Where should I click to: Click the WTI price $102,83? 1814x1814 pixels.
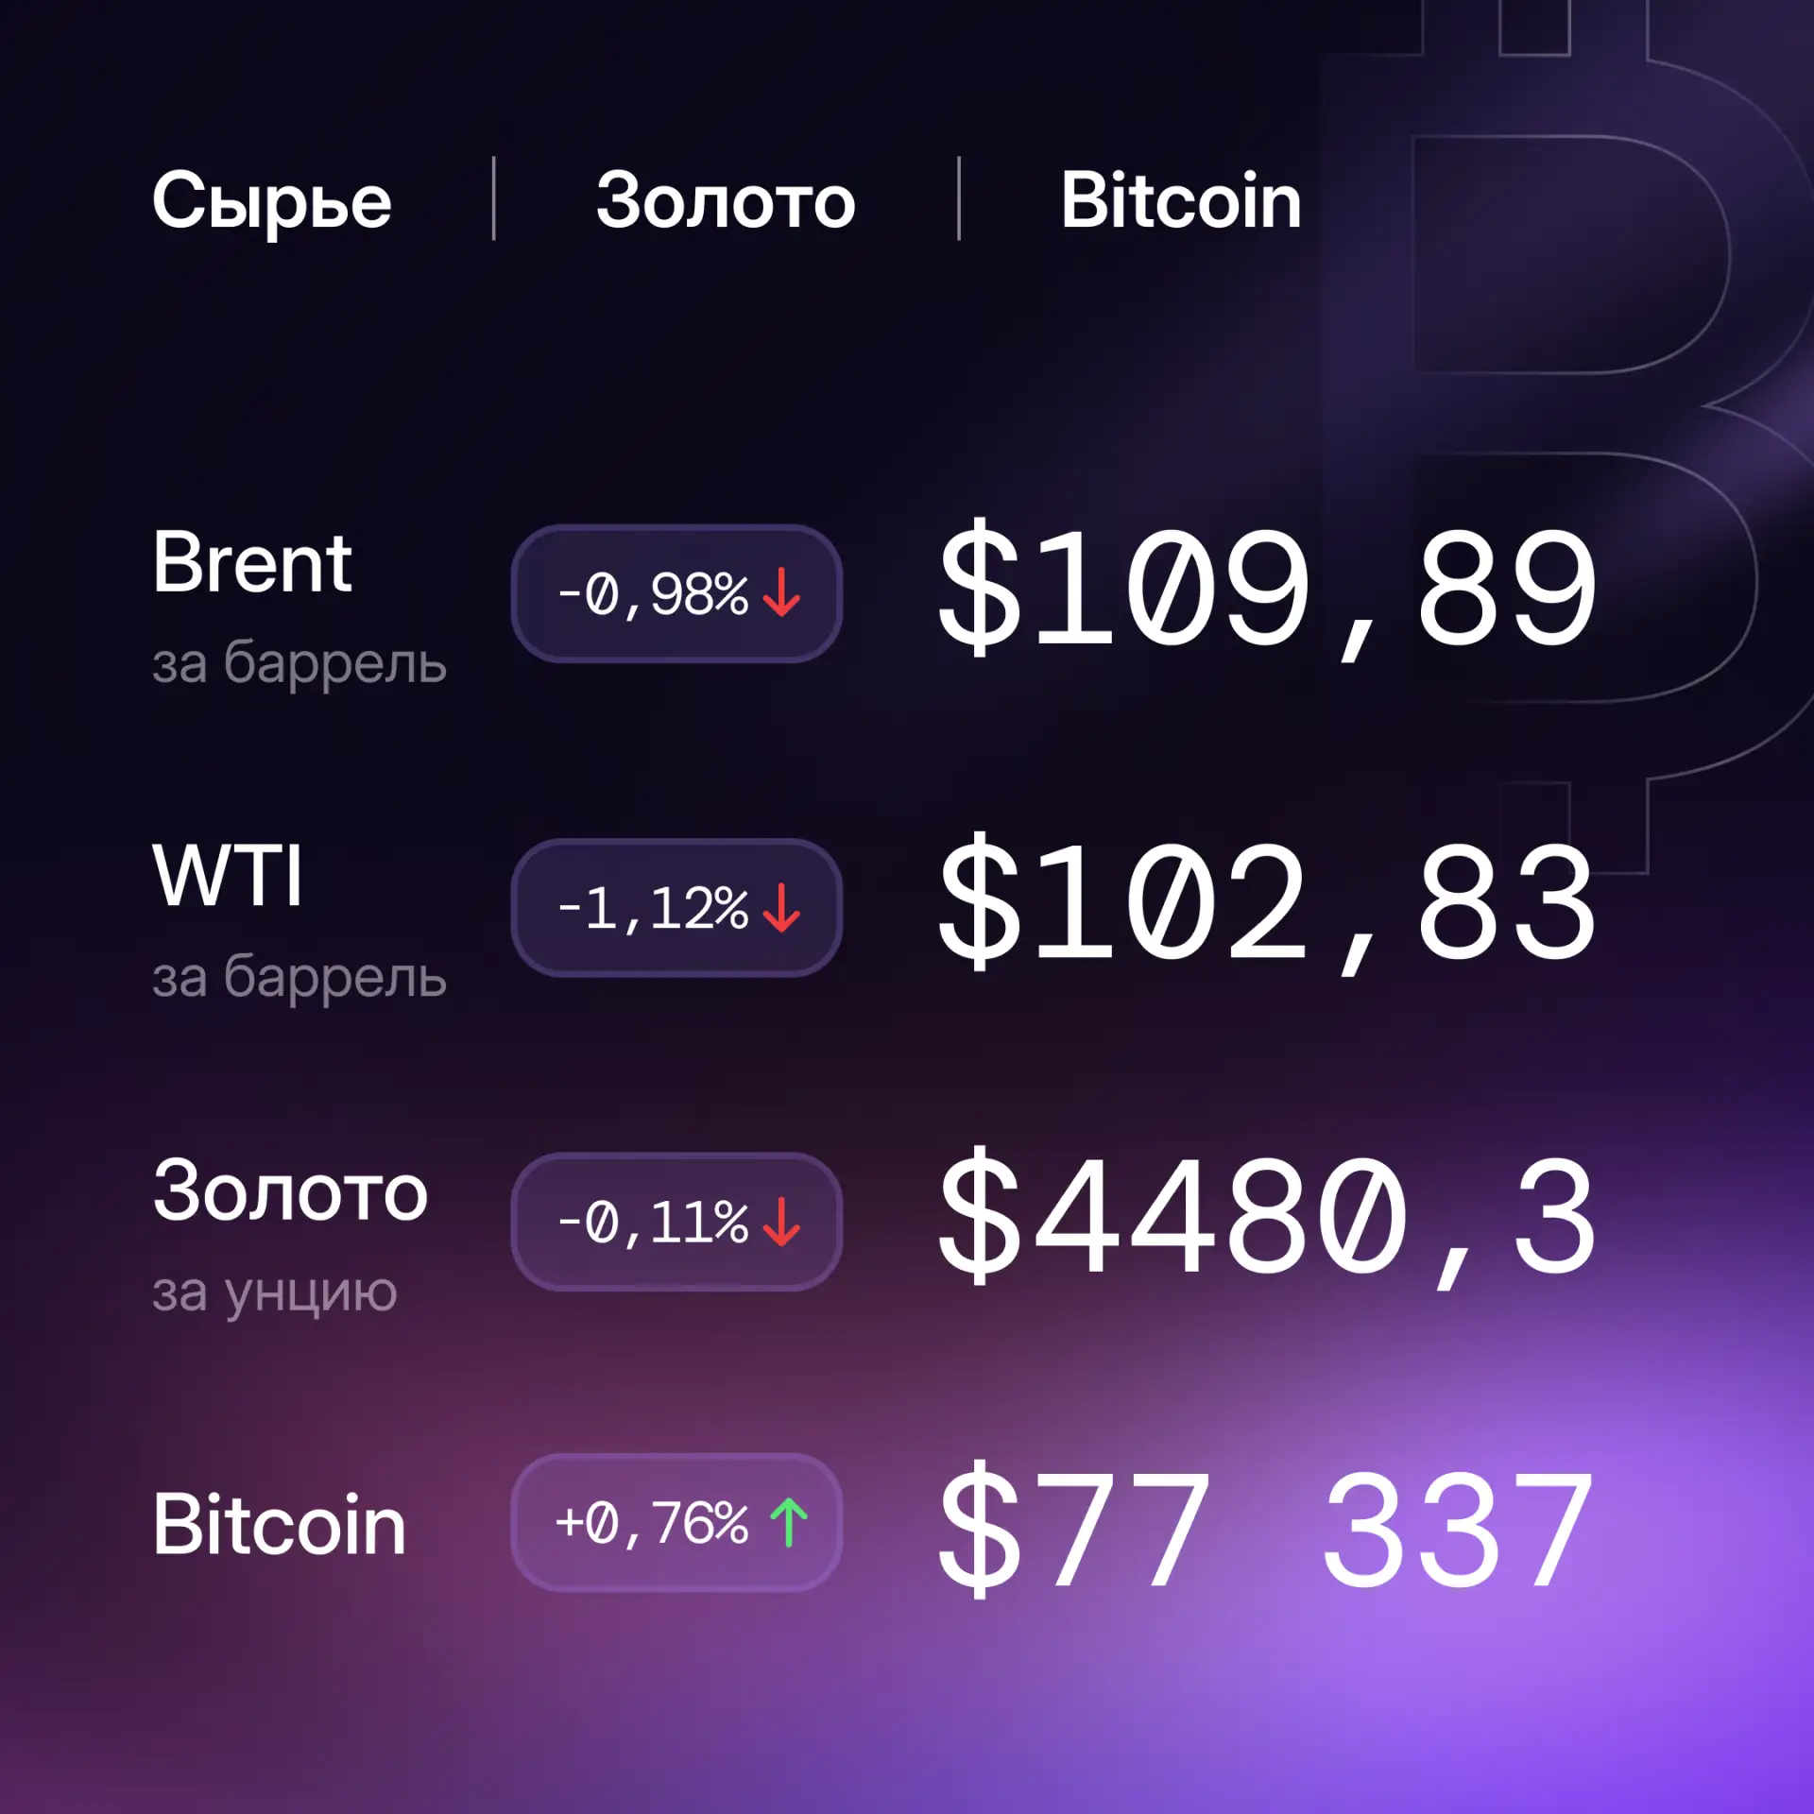(x=1267, y=904)
